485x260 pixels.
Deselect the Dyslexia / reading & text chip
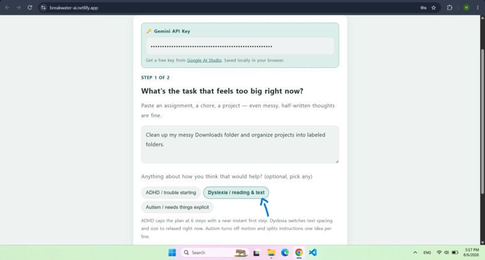pos(236,192)
